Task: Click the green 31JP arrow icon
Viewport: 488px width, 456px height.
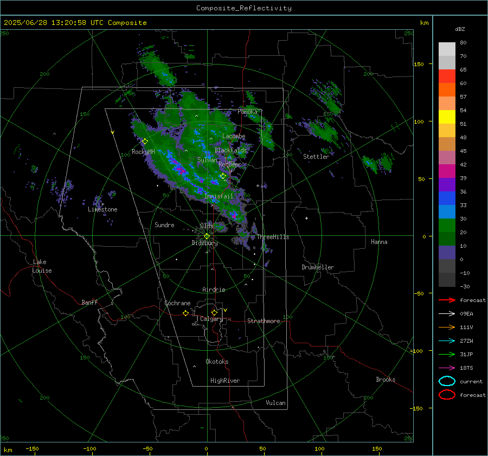Action: click(447, 354)
